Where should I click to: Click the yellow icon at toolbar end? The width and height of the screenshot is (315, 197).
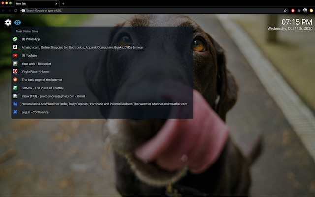click(311, 11)
